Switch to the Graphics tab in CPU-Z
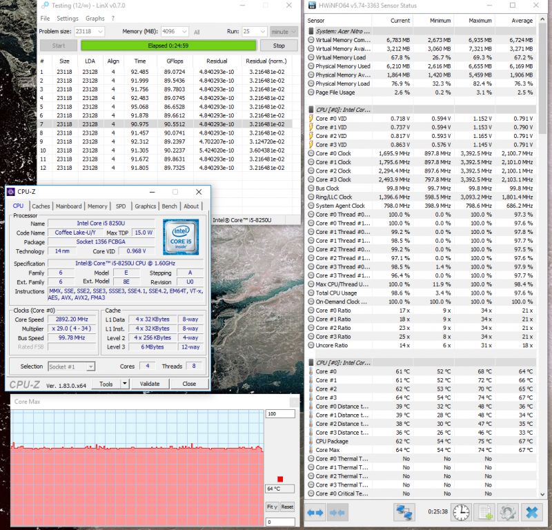Image resolution: width=552 pixels, height=530 pixels. pyautogui.click(x=146, y=206)
